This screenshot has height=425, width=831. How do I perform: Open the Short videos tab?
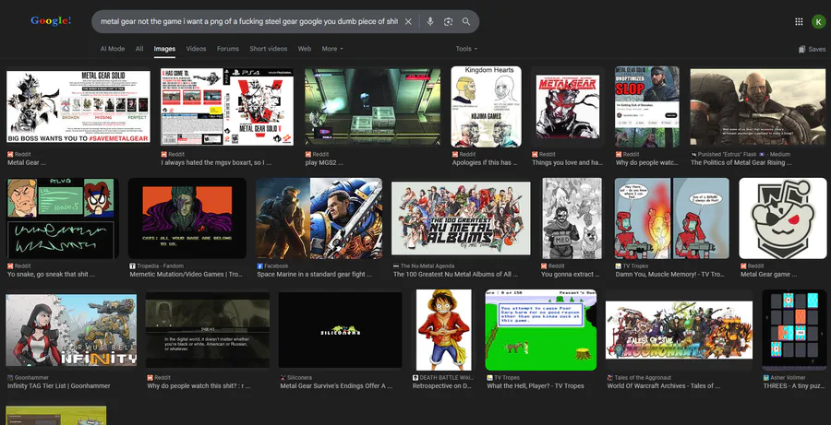coord(269,49)
